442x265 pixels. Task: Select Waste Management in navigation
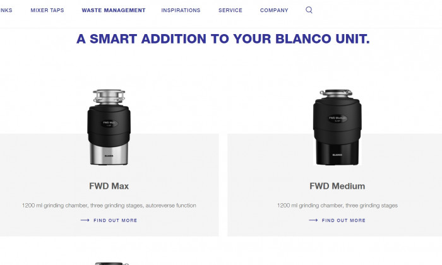(x=114, y=11)
